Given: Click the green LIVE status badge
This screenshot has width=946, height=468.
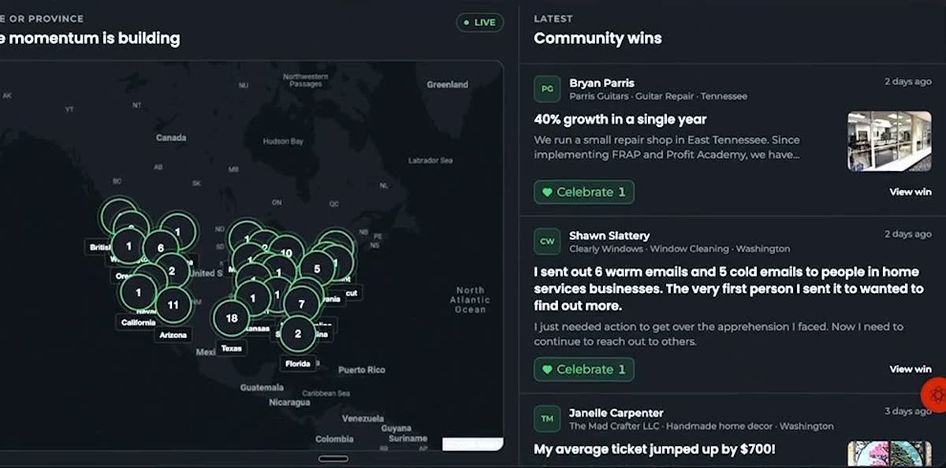Looking at the screenshot, I should click(x=479, y=22).
